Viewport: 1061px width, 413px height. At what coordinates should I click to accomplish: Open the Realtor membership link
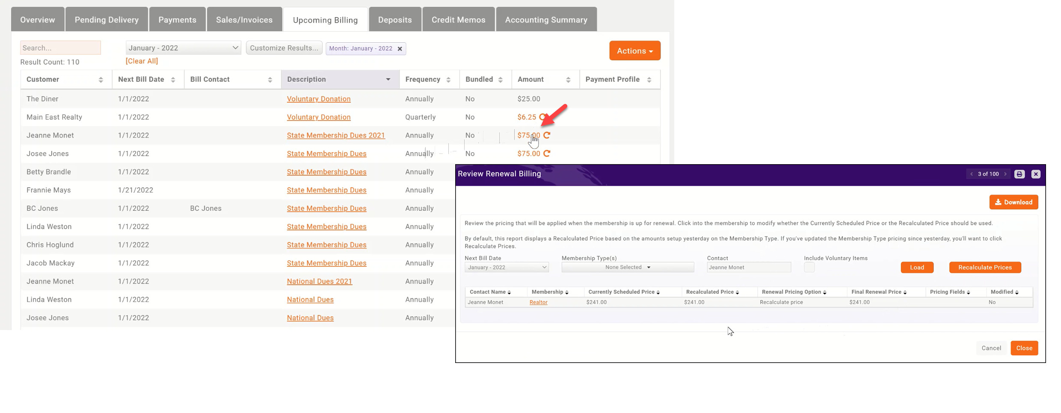[538, 302]
